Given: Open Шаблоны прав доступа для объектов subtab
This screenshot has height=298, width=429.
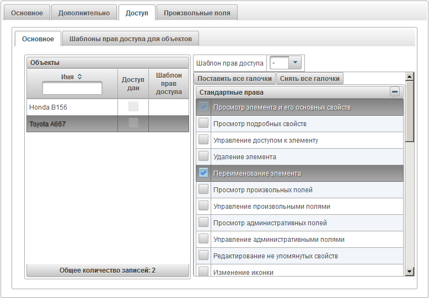Looking at the screenshot, I should coord(131,39).
